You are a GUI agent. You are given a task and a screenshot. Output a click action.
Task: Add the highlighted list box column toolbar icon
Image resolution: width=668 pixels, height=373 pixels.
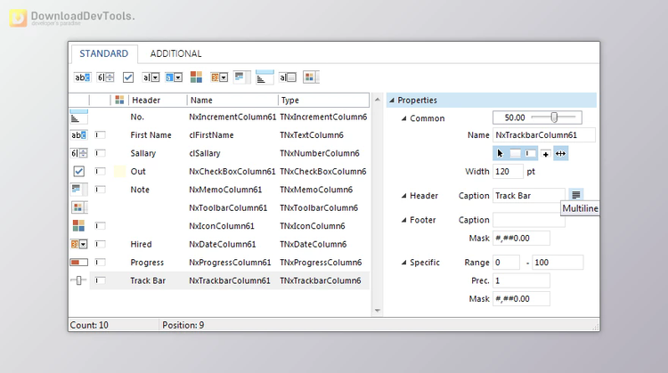[x=174, y=77]
